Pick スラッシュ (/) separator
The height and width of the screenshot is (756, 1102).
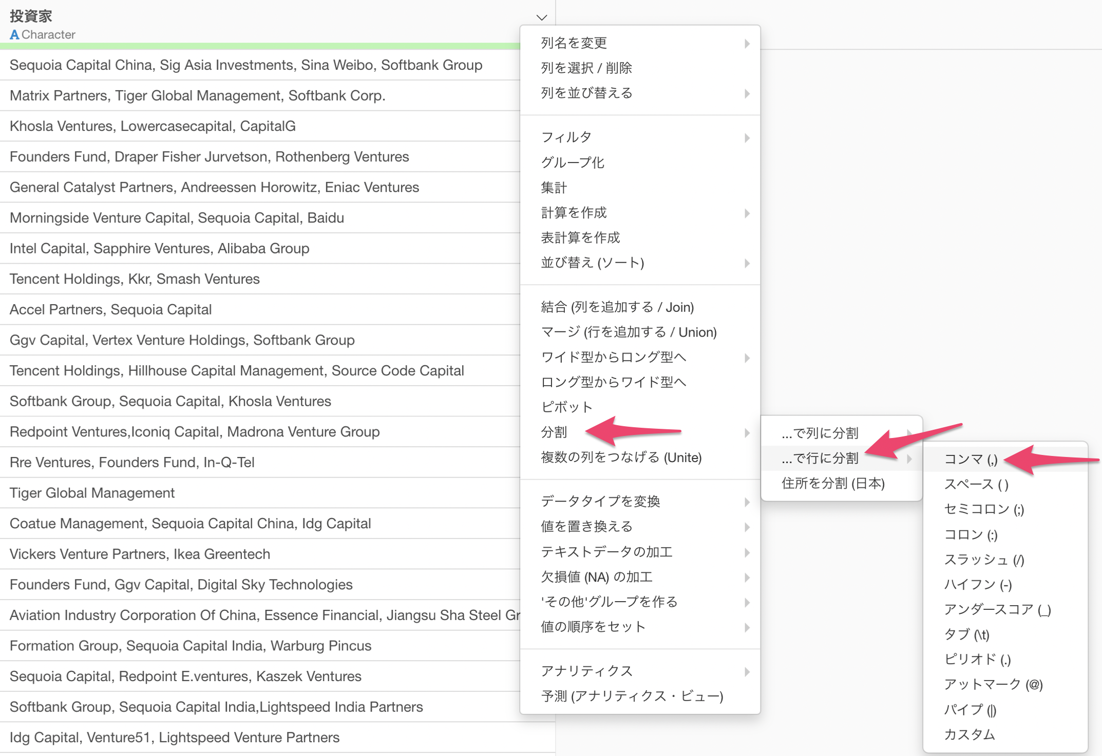pyautogui.click(x=1005, y=560)
